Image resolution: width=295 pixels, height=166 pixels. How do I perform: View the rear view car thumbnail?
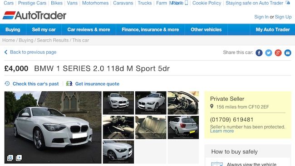(x=183, y=127)
